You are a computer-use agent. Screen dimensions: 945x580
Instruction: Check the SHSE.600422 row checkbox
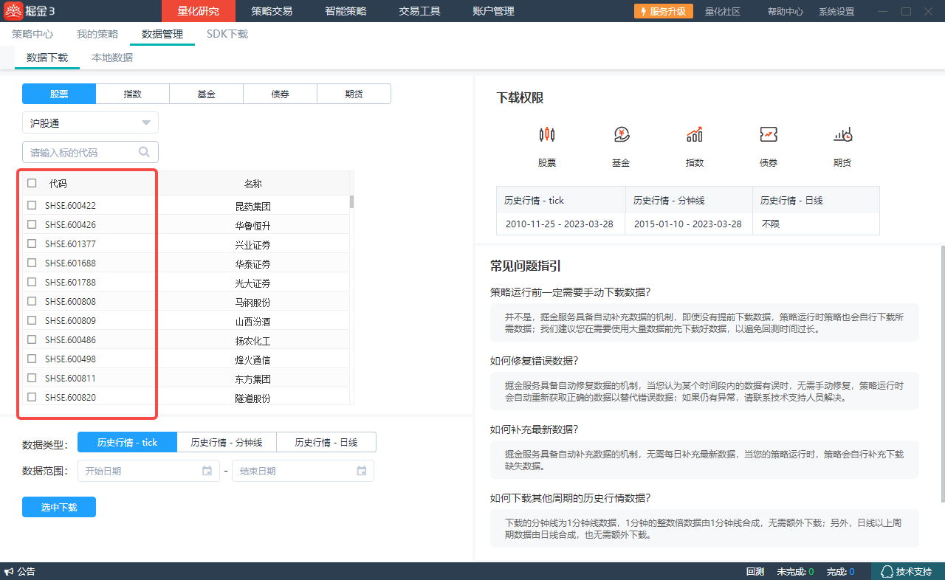coord(32,205)
